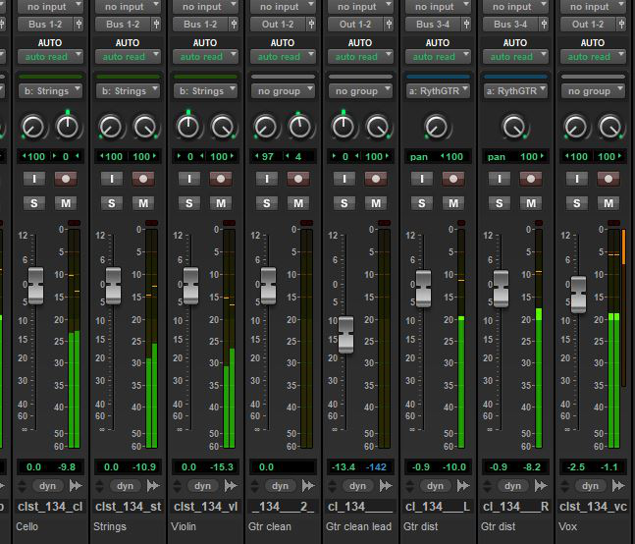The width and height of the screenshot is (635, 544).
Task: Open a: RythGTR group dropdown on cl_134___L
Action: [438, 91]
